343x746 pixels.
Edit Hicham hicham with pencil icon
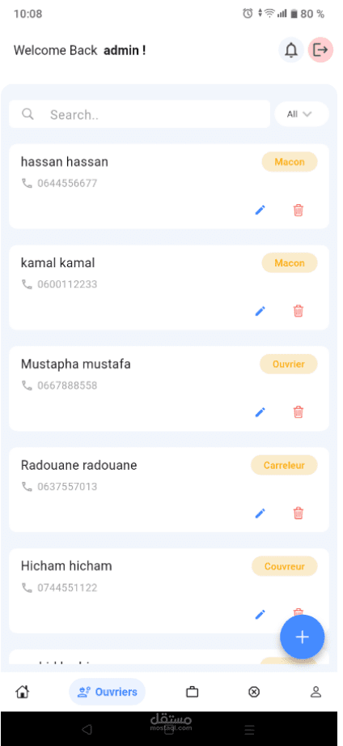[x=260, y=614]
